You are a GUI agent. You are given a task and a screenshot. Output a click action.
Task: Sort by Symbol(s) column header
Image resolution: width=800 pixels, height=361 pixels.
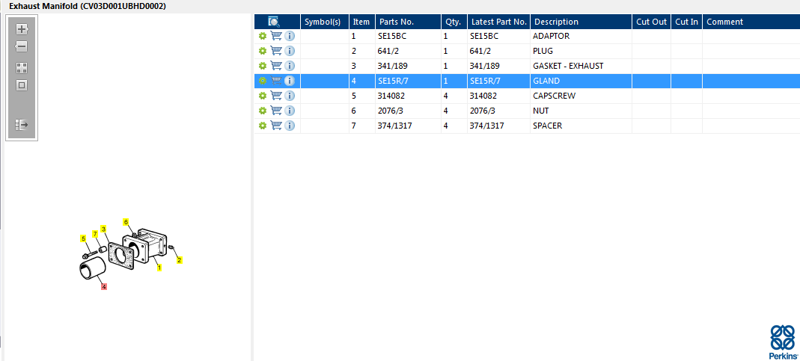[325, 22]
